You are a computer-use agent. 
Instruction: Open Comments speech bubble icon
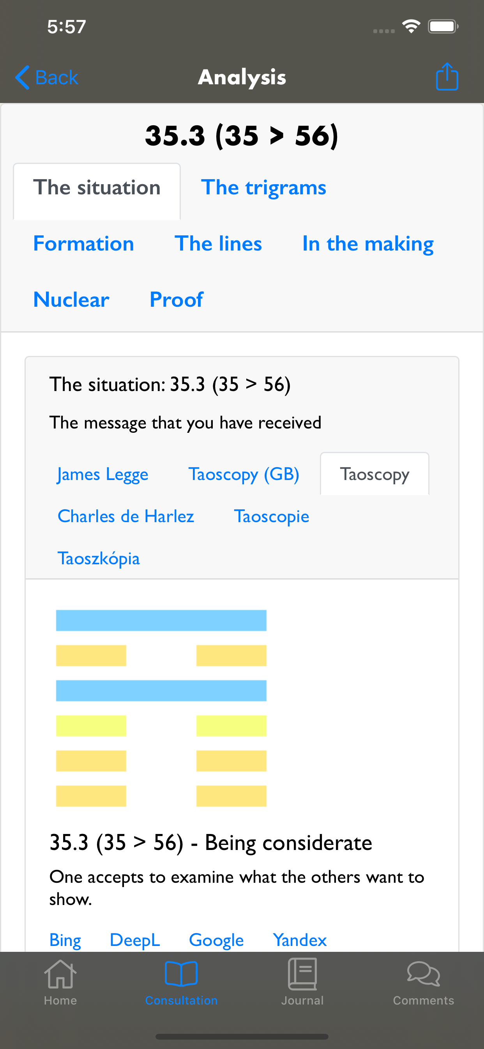[423, 974]
